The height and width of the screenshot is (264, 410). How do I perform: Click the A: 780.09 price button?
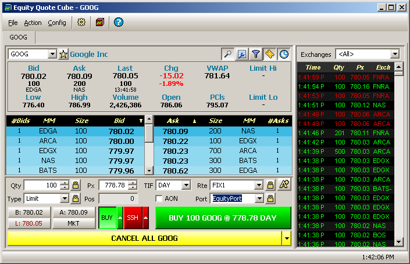pyautogui.click(x=74, y=212)
